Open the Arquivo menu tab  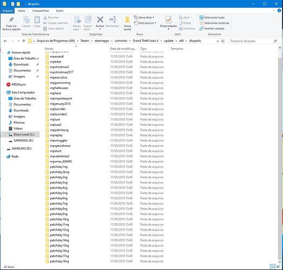pyautogui.click(x=8, y=11)
